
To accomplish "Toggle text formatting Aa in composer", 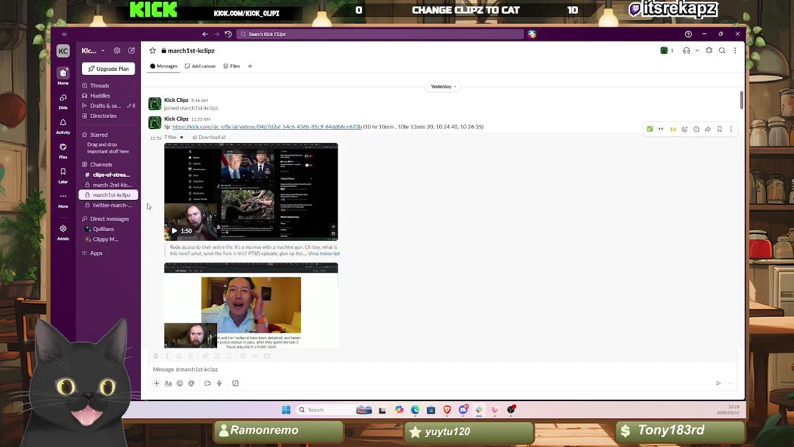I will coord(168,384).
